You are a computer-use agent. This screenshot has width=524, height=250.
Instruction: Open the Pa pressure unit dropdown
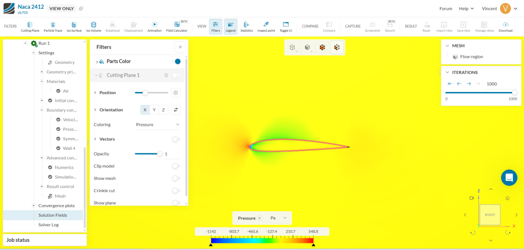(278, 218)
